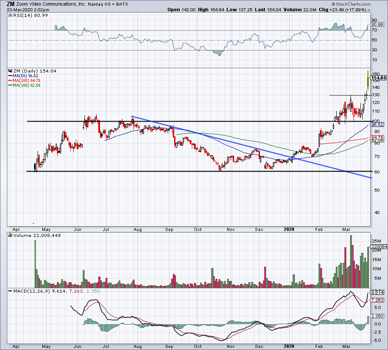
Task: Click the 23-Mar-2020 2:02pm timestamp
Action: [28, 10]
